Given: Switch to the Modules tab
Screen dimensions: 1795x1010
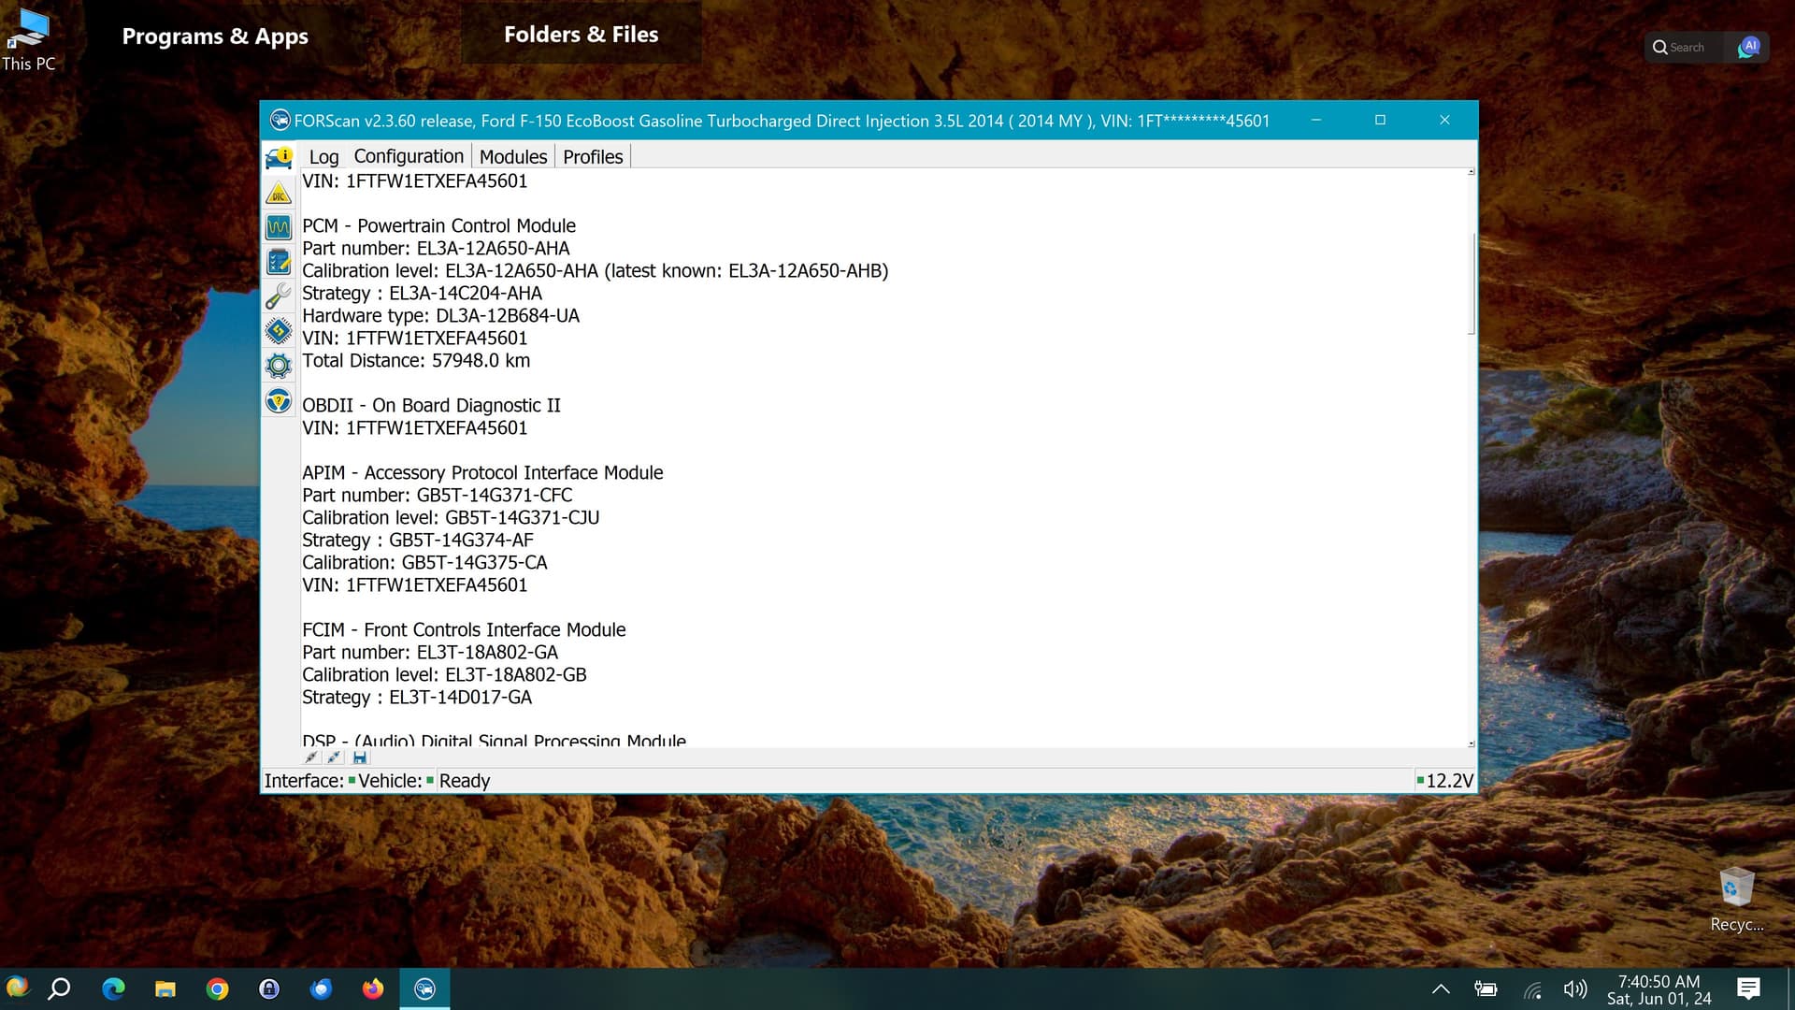Looking at the screenshot, I should click(x=513, y=156).
